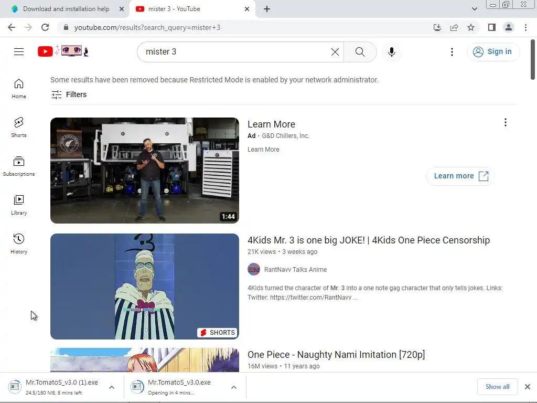Click the magnifying glass search button

tap(360, 52)
